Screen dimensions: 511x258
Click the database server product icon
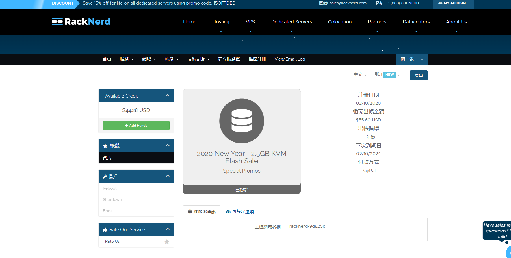[x=241, y=121]
